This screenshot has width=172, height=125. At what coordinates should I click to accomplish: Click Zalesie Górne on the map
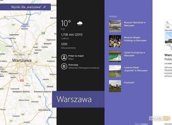click(24, 100)
